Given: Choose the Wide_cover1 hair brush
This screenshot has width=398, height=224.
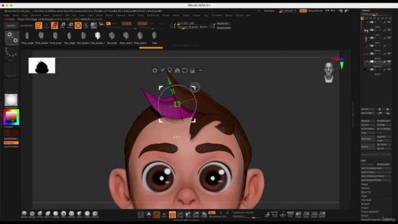Looking at the screenshot, I should [126, 38].
